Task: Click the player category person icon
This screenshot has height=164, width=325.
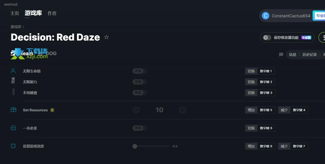Action: point(13,71)
